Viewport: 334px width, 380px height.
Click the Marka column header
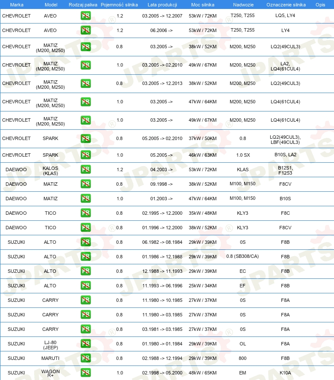point(17,5)
